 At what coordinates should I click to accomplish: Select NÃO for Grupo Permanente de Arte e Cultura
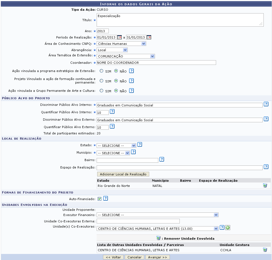tap(116, 91)
